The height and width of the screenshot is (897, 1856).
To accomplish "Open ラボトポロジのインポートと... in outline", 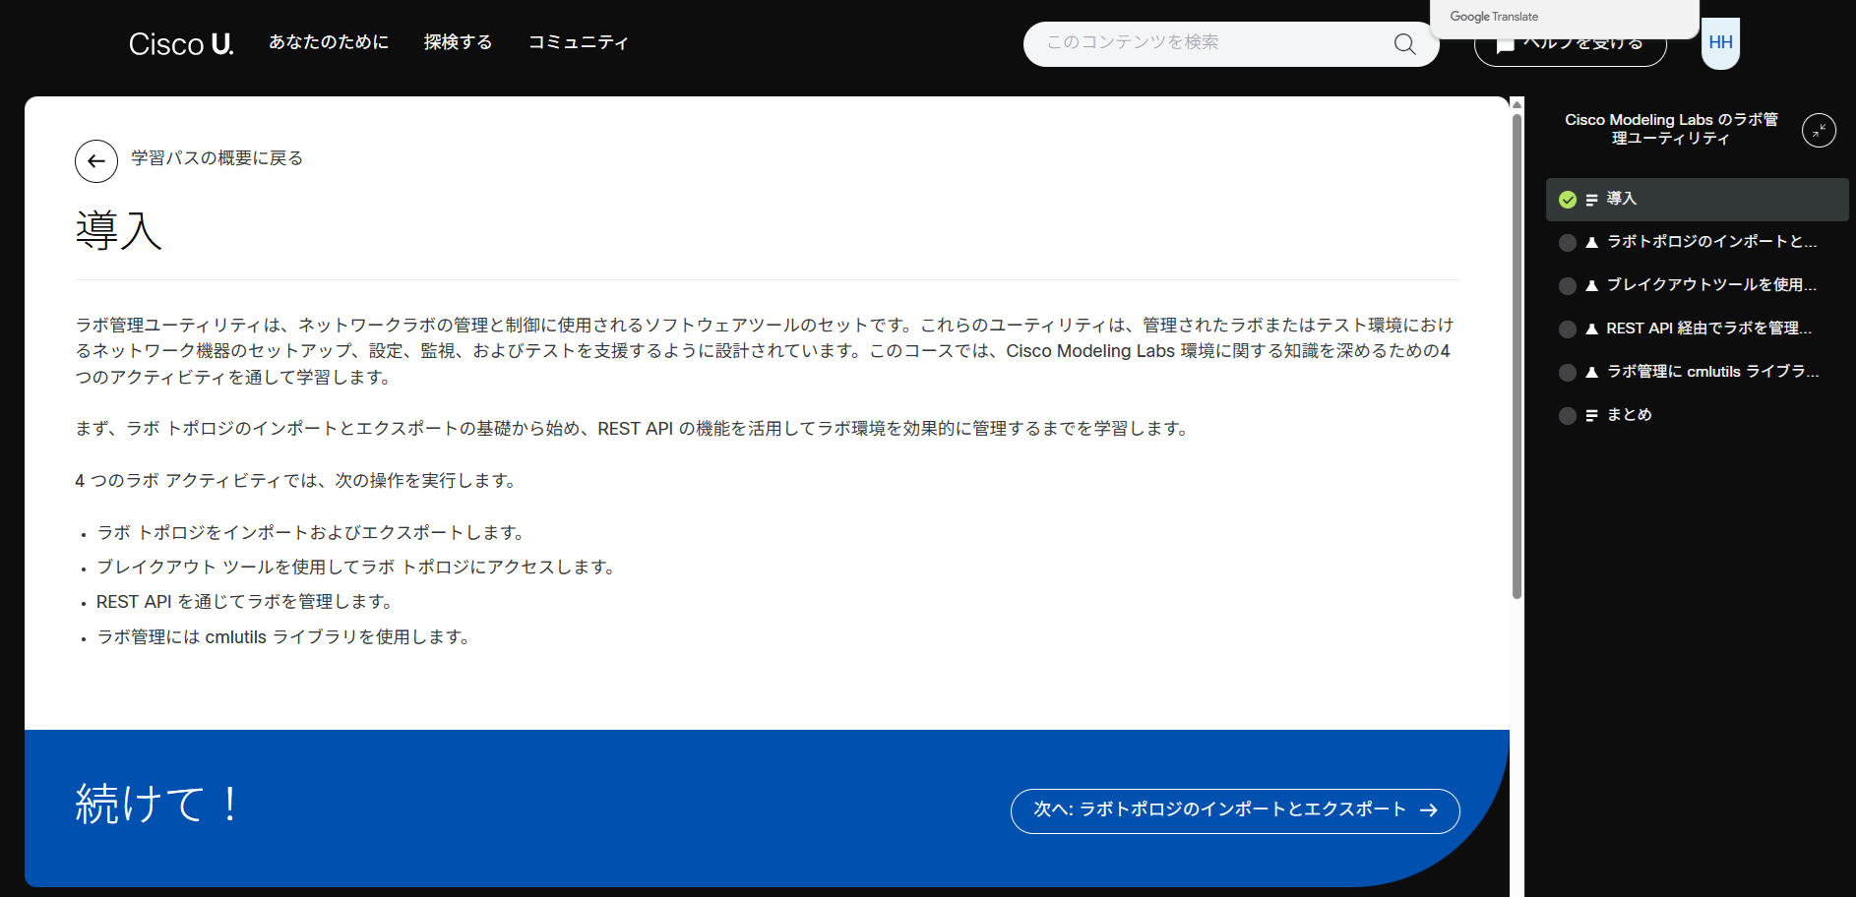I will 1697,243.
